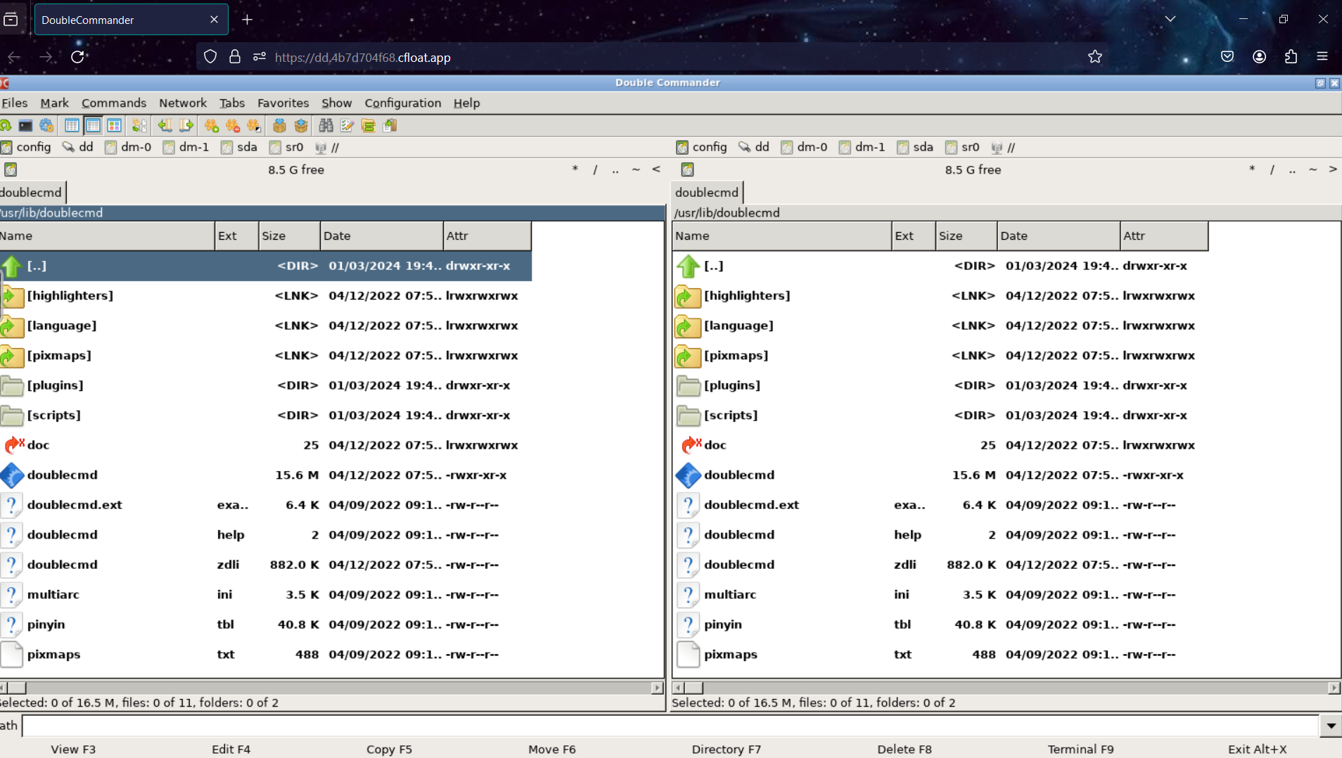
Task: Click the invert selection asterisk icon
Action: (254, 126)
